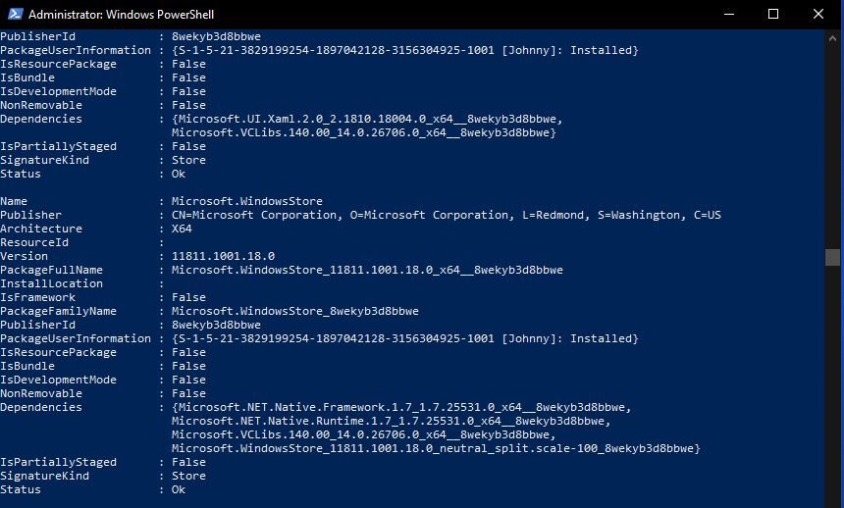Click the CN=Microsoft Corporation publisher line
This screenshot has width=844, height=508.
click(447, 215)
